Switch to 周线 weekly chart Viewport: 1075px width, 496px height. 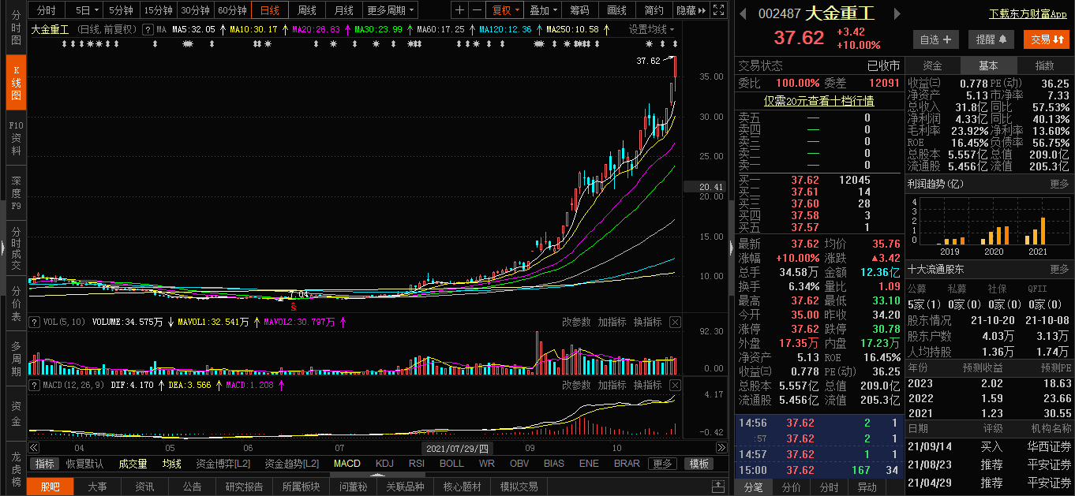pyautogui.click(x=306, y=10)
